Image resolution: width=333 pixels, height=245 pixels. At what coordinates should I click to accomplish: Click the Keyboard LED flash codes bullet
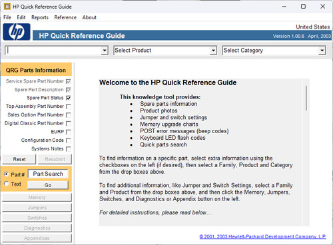tap(172, 138)
